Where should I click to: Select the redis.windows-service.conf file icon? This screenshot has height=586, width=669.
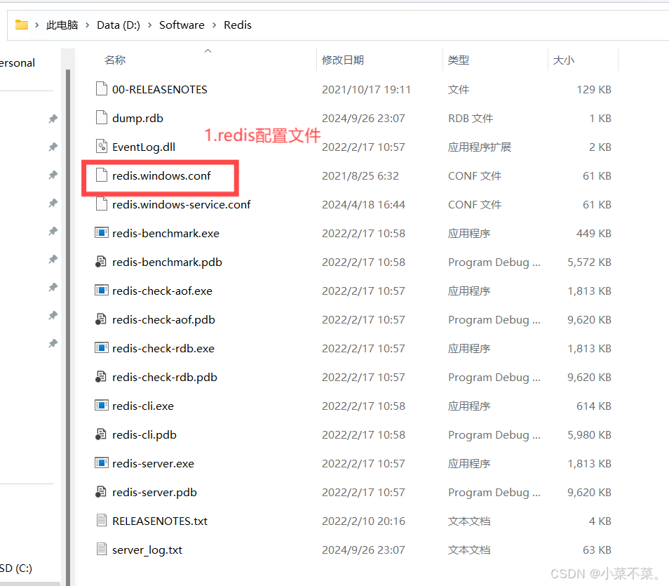102,204
